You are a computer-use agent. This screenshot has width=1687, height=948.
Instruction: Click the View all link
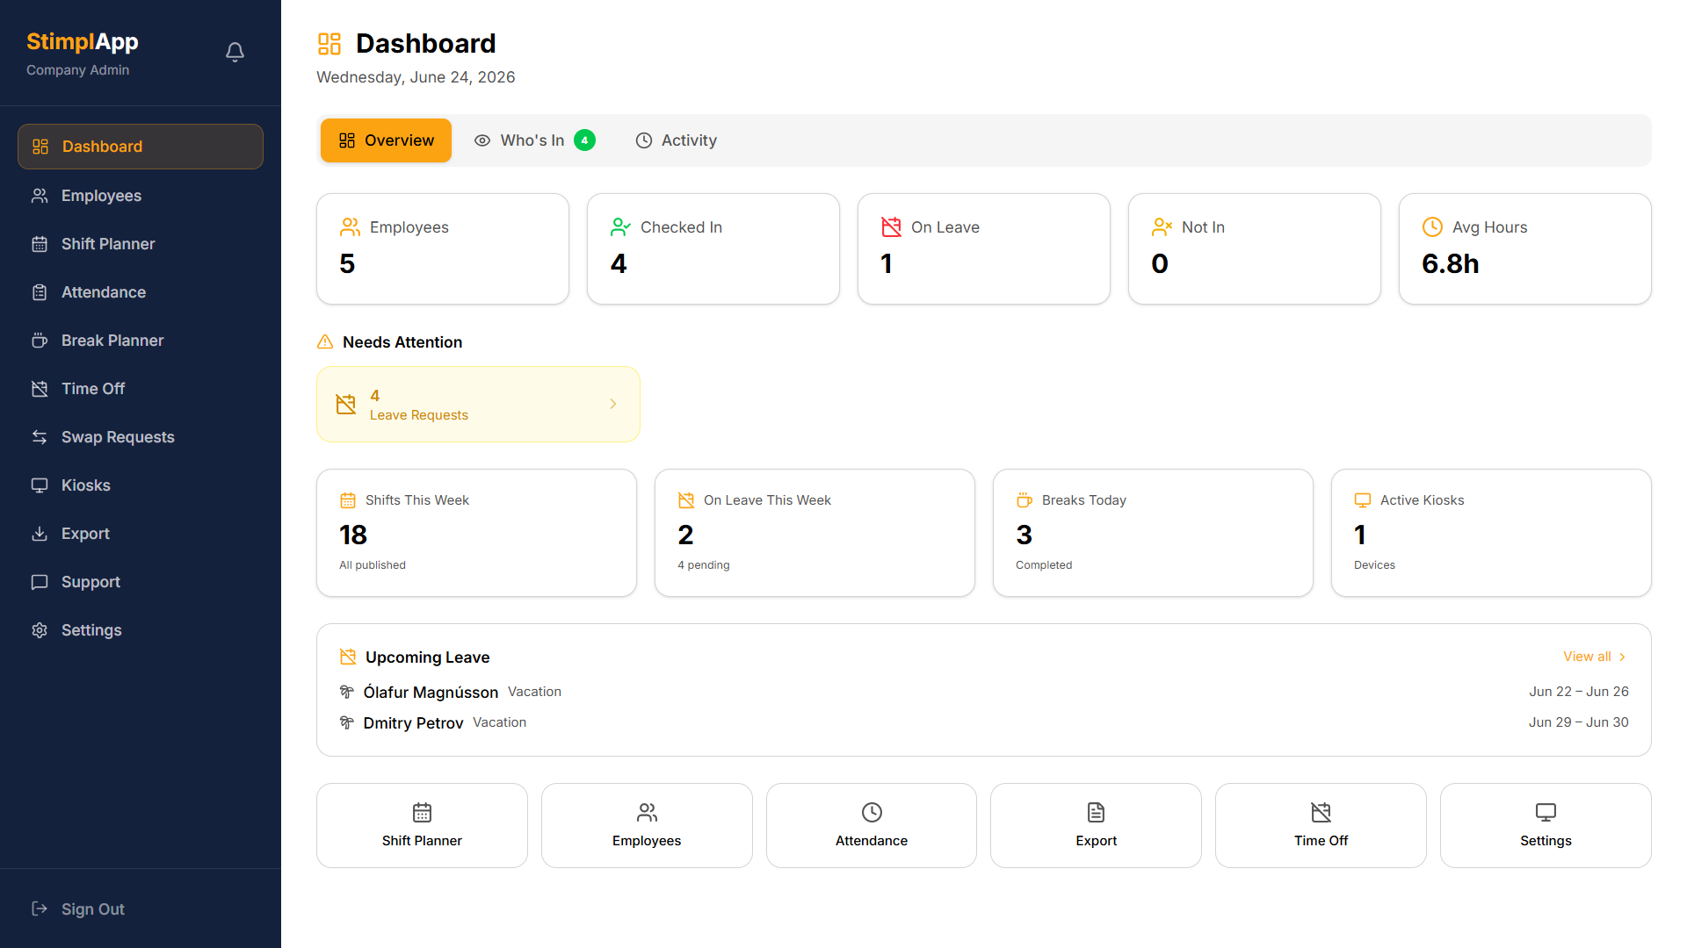(x=1595, y=657)
